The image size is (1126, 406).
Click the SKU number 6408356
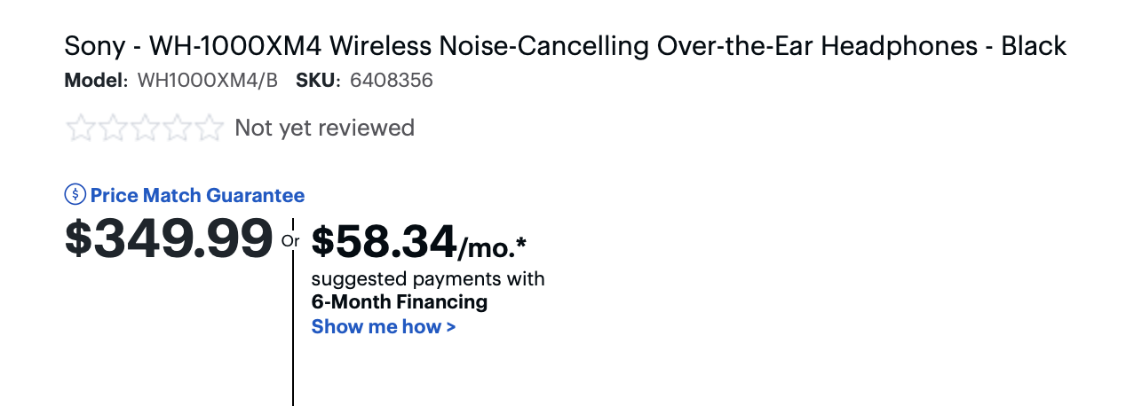pyautogui.click(x=392, y=81)
